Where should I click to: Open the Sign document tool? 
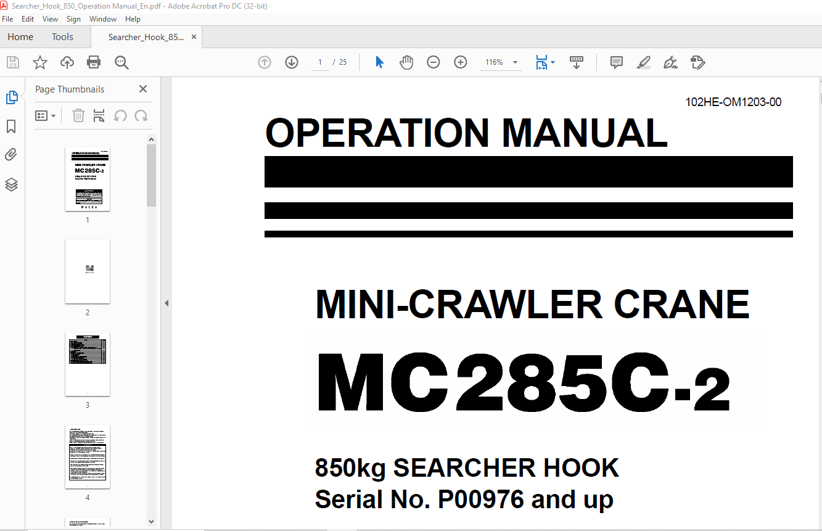pyautogui.click(x=670, y=62)
